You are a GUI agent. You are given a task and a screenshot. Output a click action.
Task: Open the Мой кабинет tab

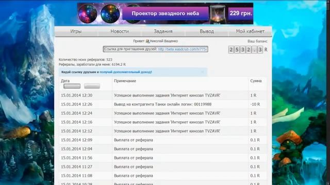250,31
